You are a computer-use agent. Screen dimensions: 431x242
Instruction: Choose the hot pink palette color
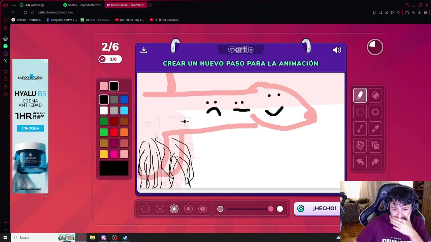(114, 154)
